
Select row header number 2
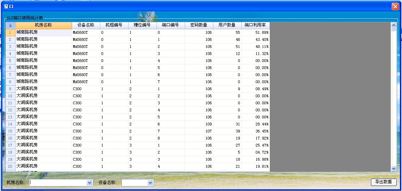pos(10,39)
